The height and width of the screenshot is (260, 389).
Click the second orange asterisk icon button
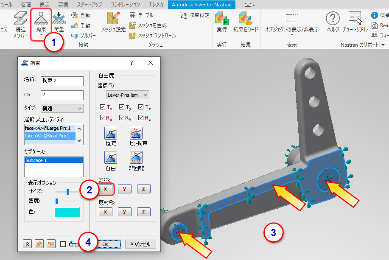[x=51, y=244]
